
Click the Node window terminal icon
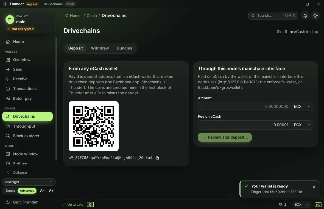[8, 154]
